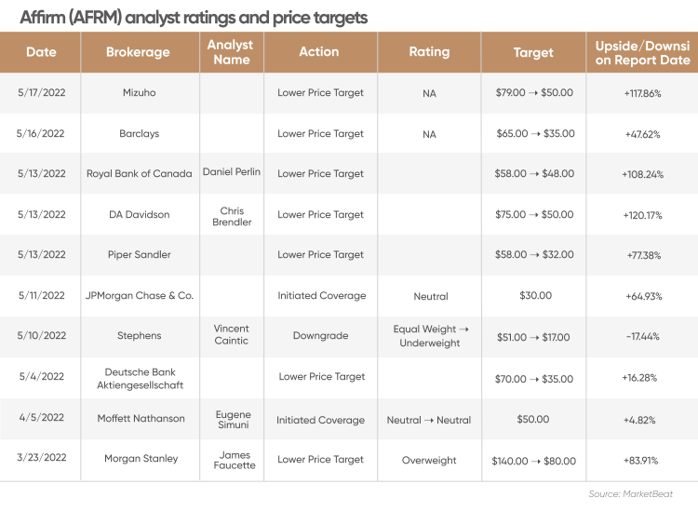Click analyst Chris Brendler cell
Image resolution: width=698 pixels, height=511 pixels.
232,216
